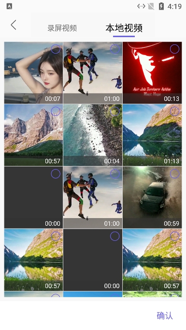This screenshot has width=186, height=330.
Task: Open the woman portrait video thumbnail
Action: click(x=33, y=72)
